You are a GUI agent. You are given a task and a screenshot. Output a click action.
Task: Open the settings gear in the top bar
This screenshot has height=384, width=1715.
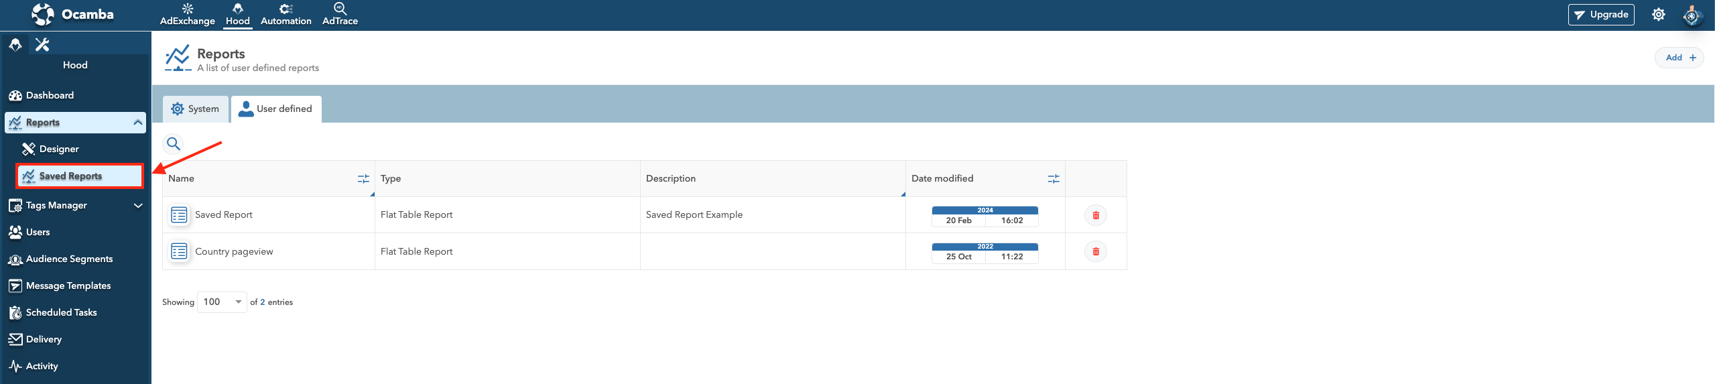[1658, 15]
